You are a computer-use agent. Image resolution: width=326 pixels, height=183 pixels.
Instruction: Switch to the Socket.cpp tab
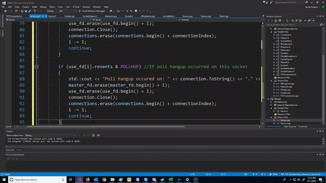70,16
